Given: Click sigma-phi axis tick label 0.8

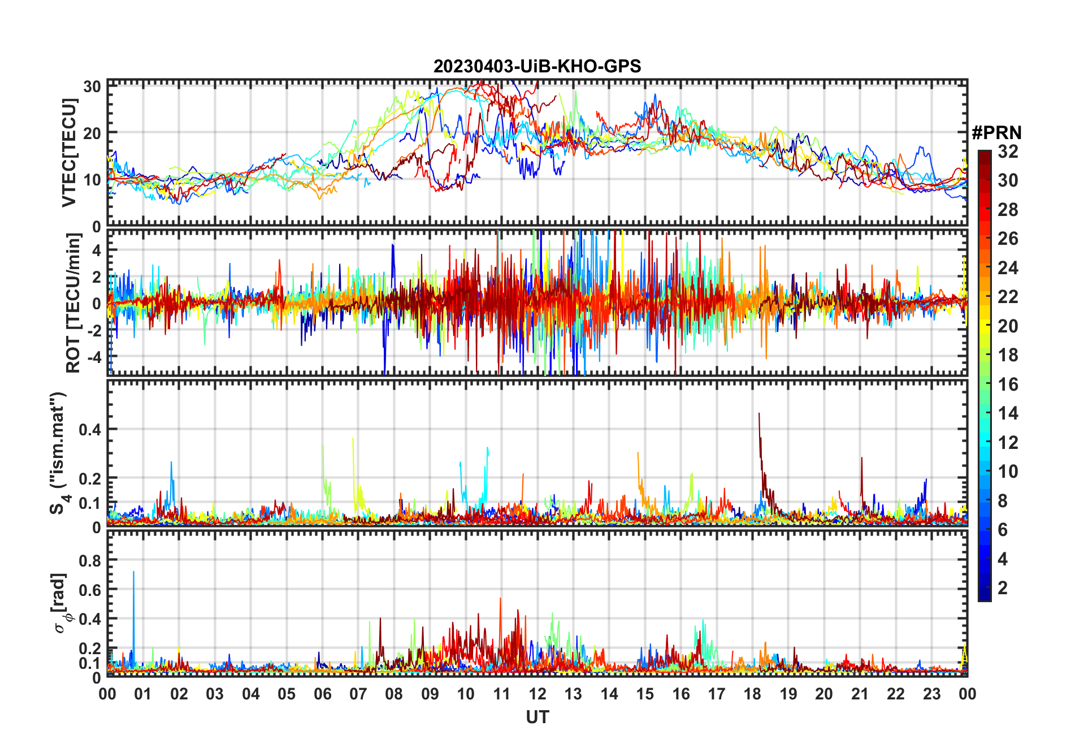Looking at the screenshot, I should coord(90,561).
